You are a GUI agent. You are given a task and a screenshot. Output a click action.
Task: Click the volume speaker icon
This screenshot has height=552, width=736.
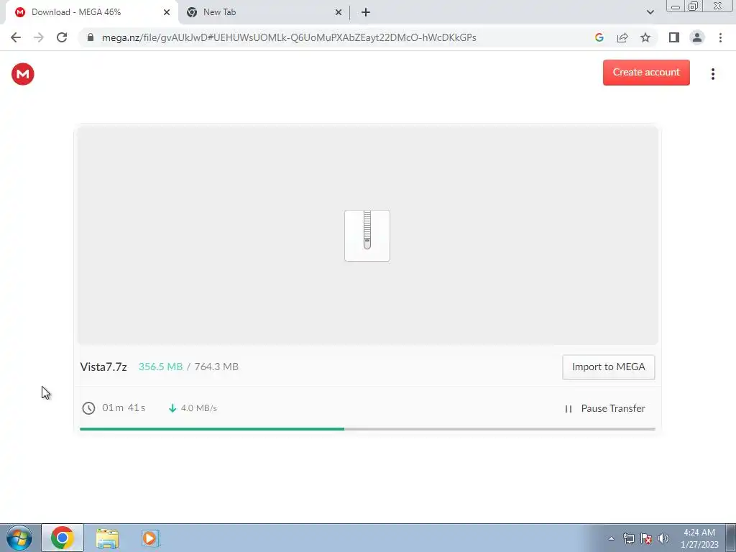663,538
